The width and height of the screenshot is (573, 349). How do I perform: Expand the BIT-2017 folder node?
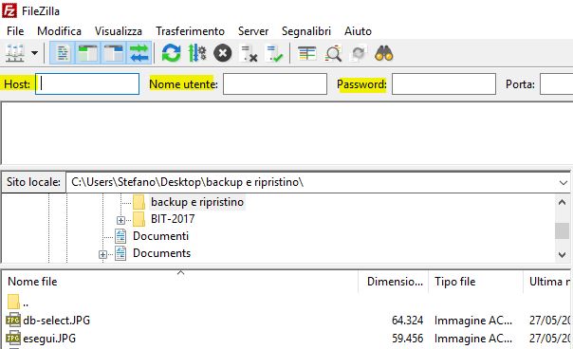tap(120, 220)
